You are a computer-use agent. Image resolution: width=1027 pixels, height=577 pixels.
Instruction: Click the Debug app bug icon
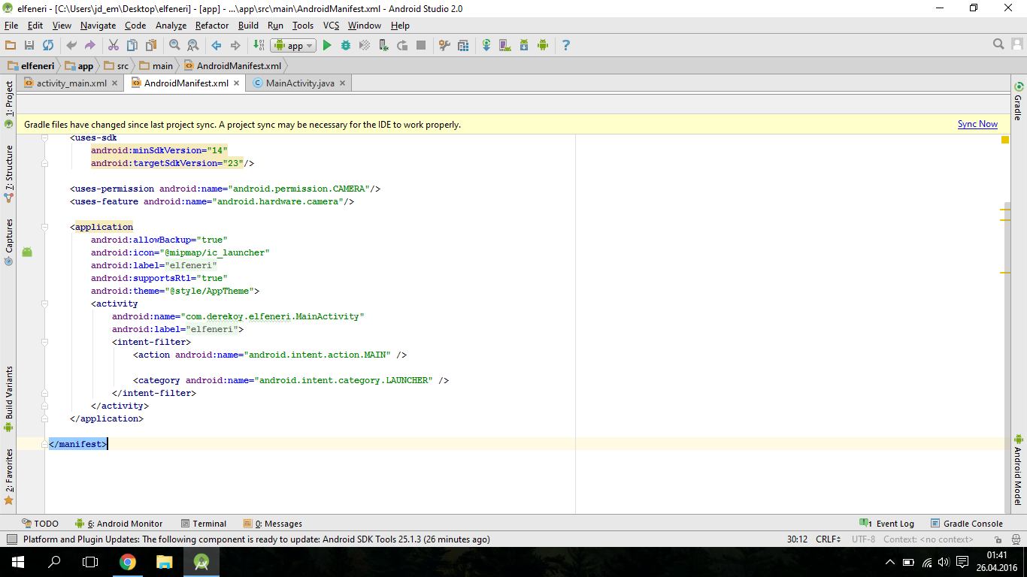click(x=346, y=46)
